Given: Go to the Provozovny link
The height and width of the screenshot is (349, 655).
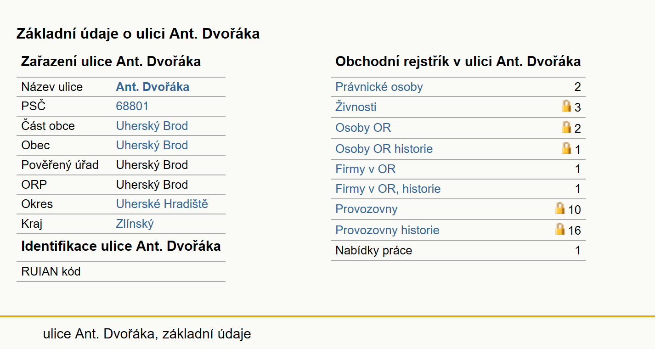Looking at the screenshot, I should 366,209.
